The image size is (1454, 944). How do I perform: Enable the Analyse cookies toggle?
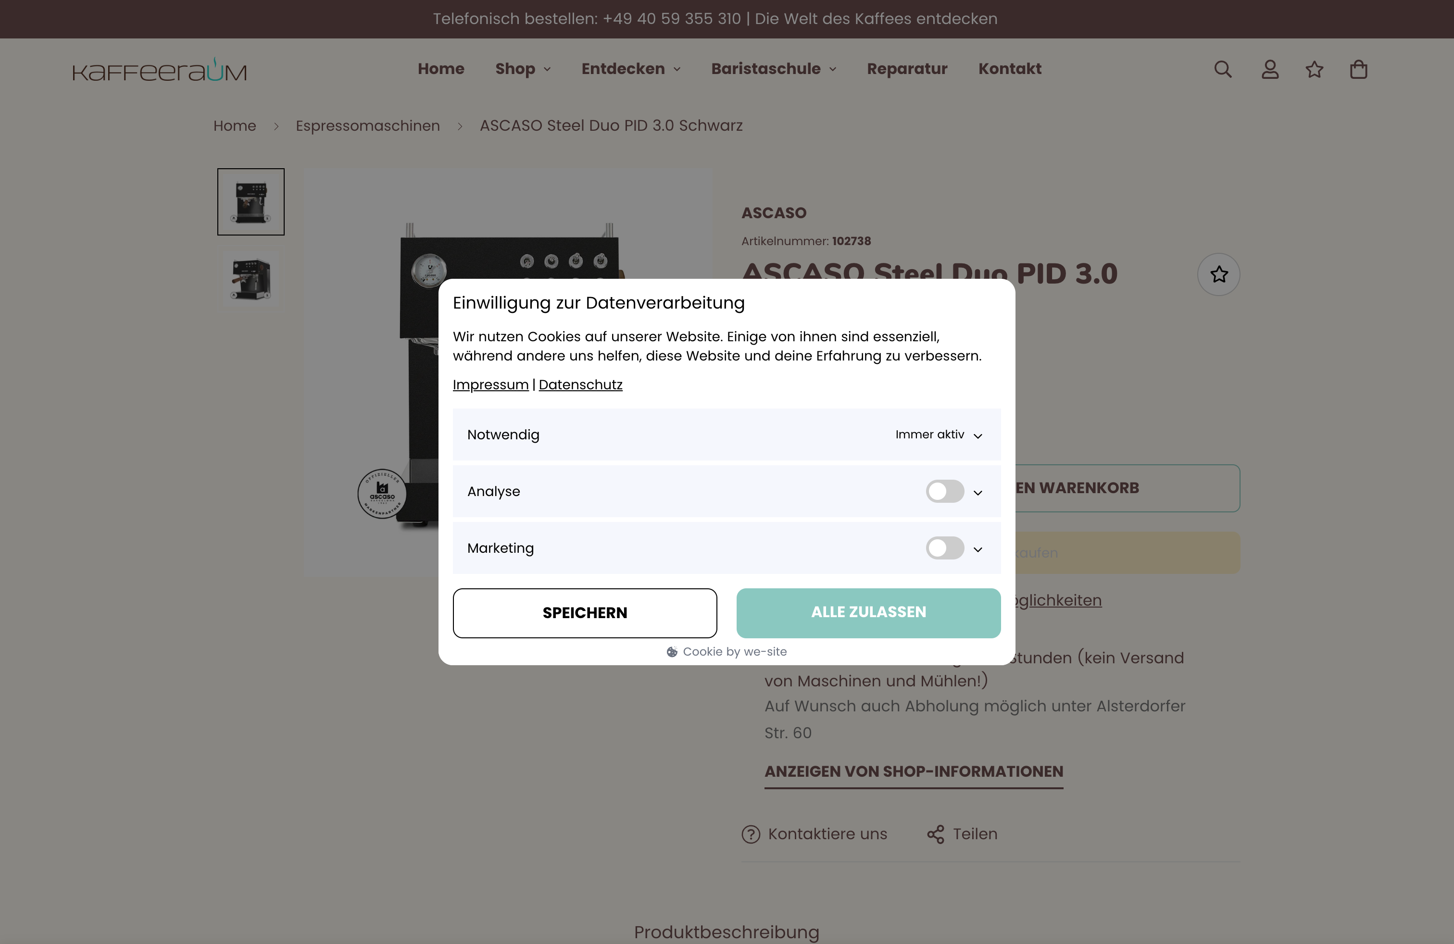pyautogui.click(x=944, y=492)
